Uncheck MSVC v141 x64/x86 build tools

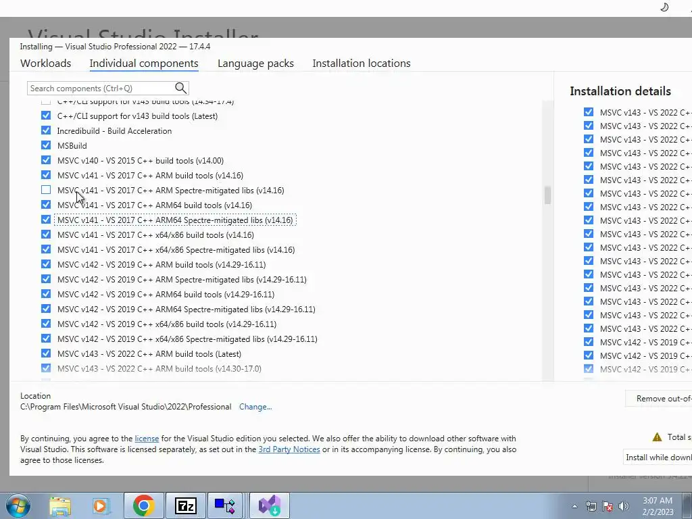point(46,234)
